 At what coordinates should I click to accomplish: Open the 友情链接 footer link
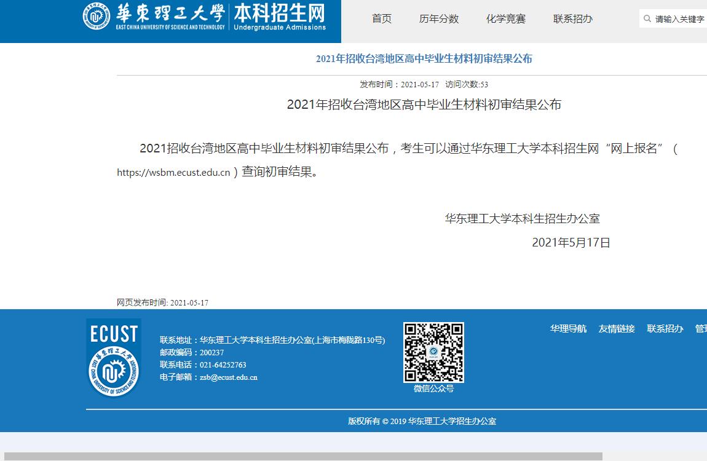click(617, 329)
